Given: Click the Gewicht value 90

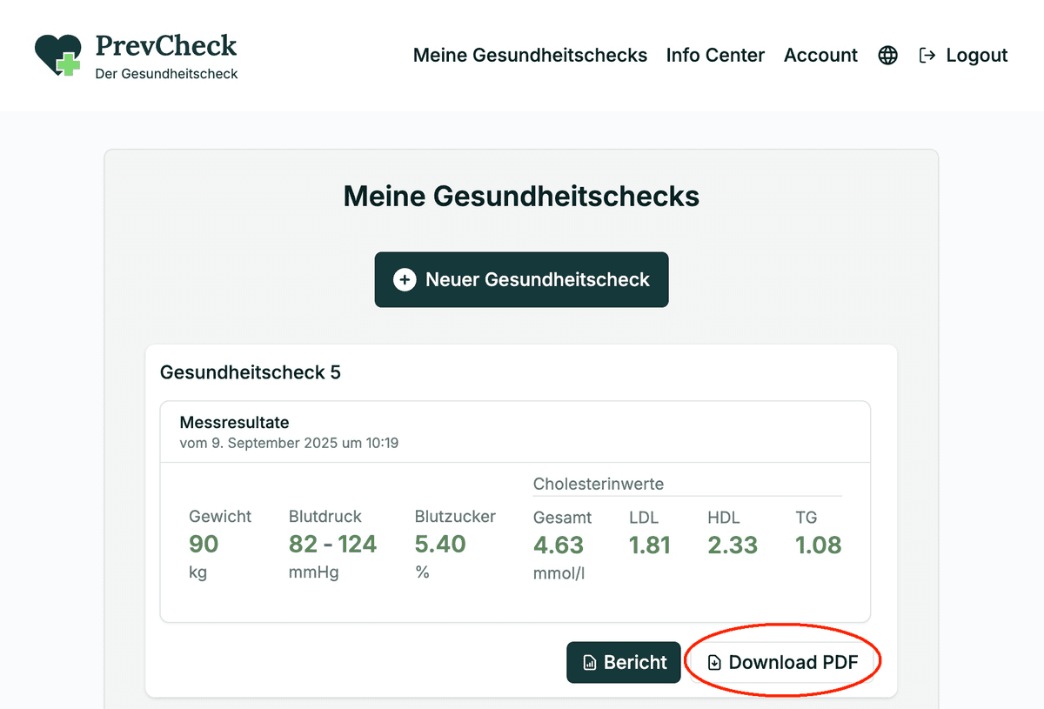Looking at the screenshot, I should pos(204,545).
